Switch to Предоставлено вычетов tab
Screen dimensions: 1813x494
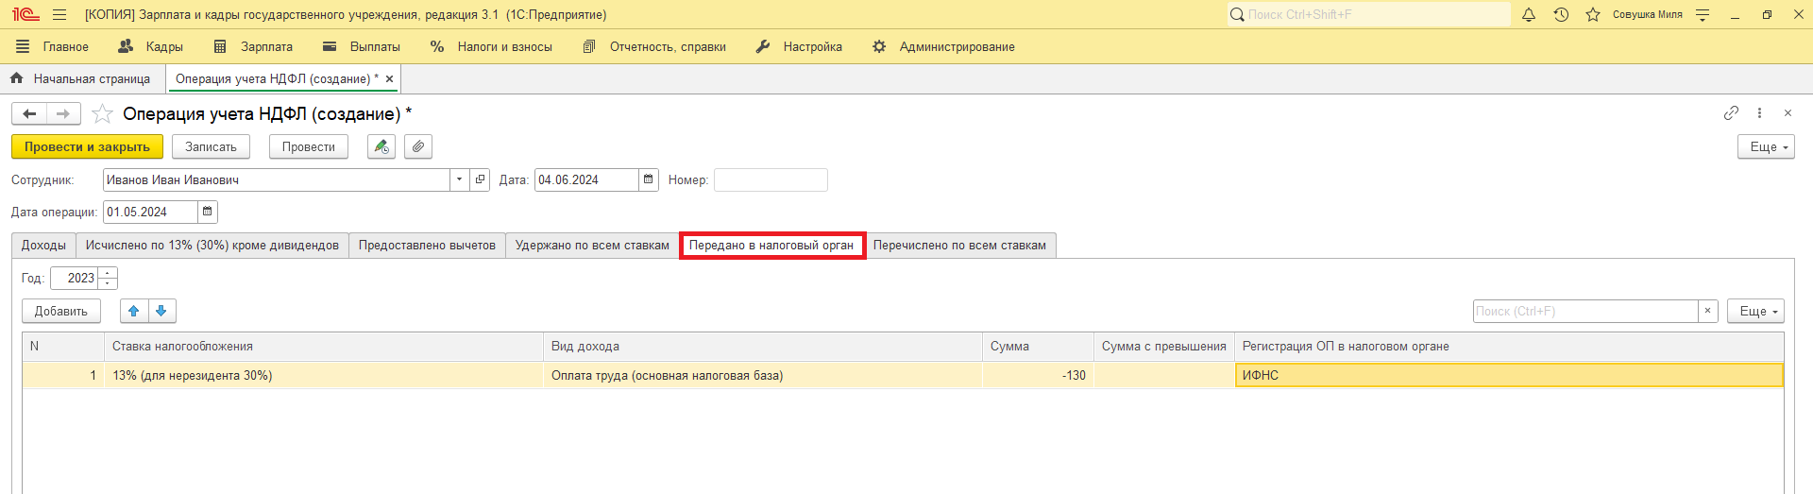coord(427,246)
